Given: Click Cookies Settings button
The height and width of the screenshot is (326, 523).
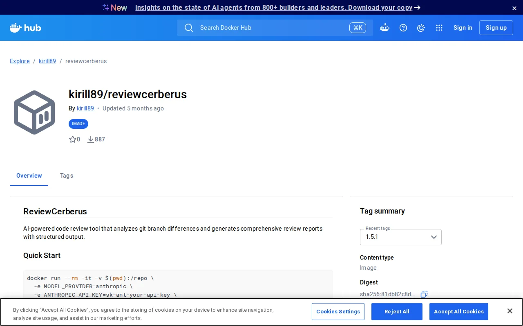Looking at the screenshot, I should click(x=338, y=312).
